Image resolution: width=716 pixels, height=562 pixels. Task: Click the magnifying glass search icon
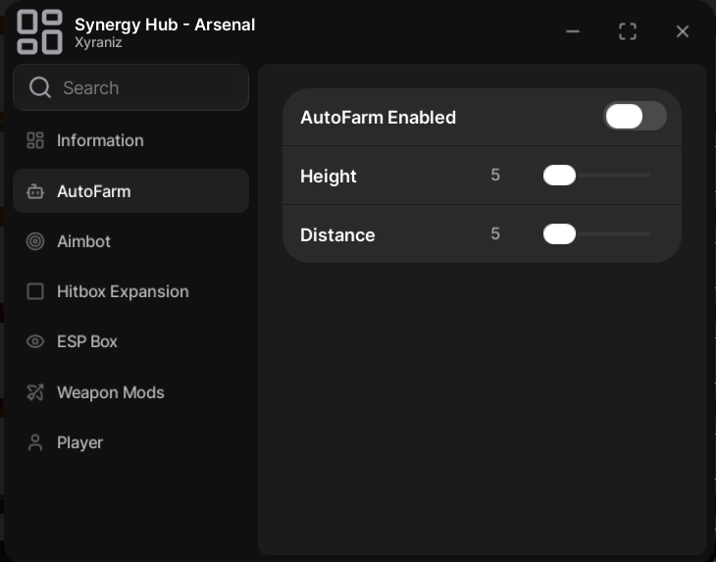click(x=40, y=87)
